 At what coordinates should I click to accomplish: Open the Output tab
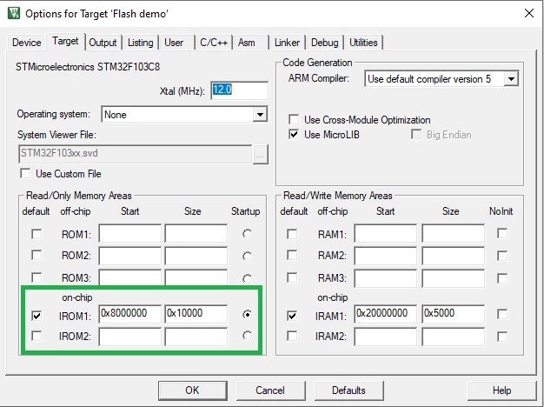pos(103,43)
